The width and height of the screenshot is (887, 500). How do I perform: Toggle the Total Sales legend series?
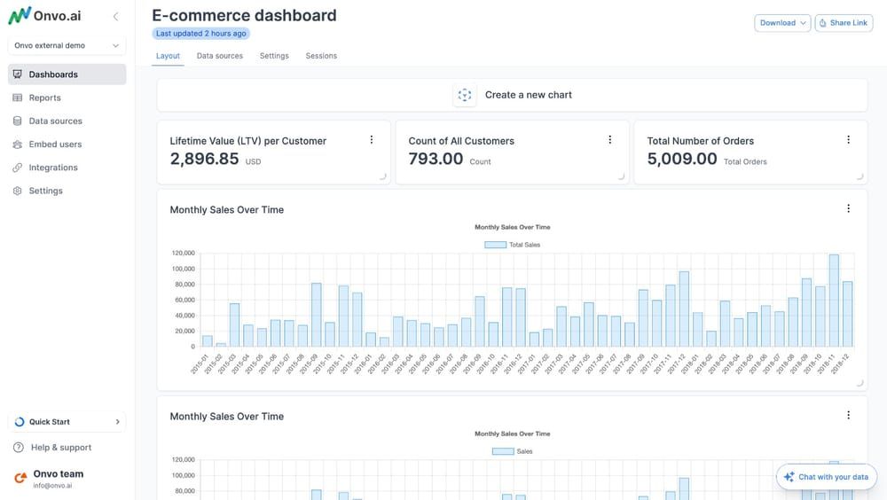coord(512,245)
